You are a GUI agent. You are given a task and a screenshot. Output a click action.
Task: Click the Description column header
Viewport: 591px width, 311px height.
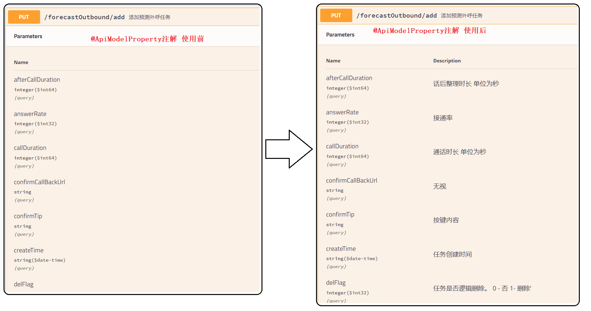click(x=447, y=61)
